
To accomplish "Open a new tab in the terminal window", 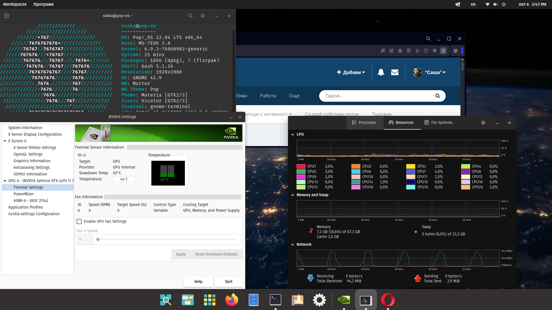I will tap(7, 16).
